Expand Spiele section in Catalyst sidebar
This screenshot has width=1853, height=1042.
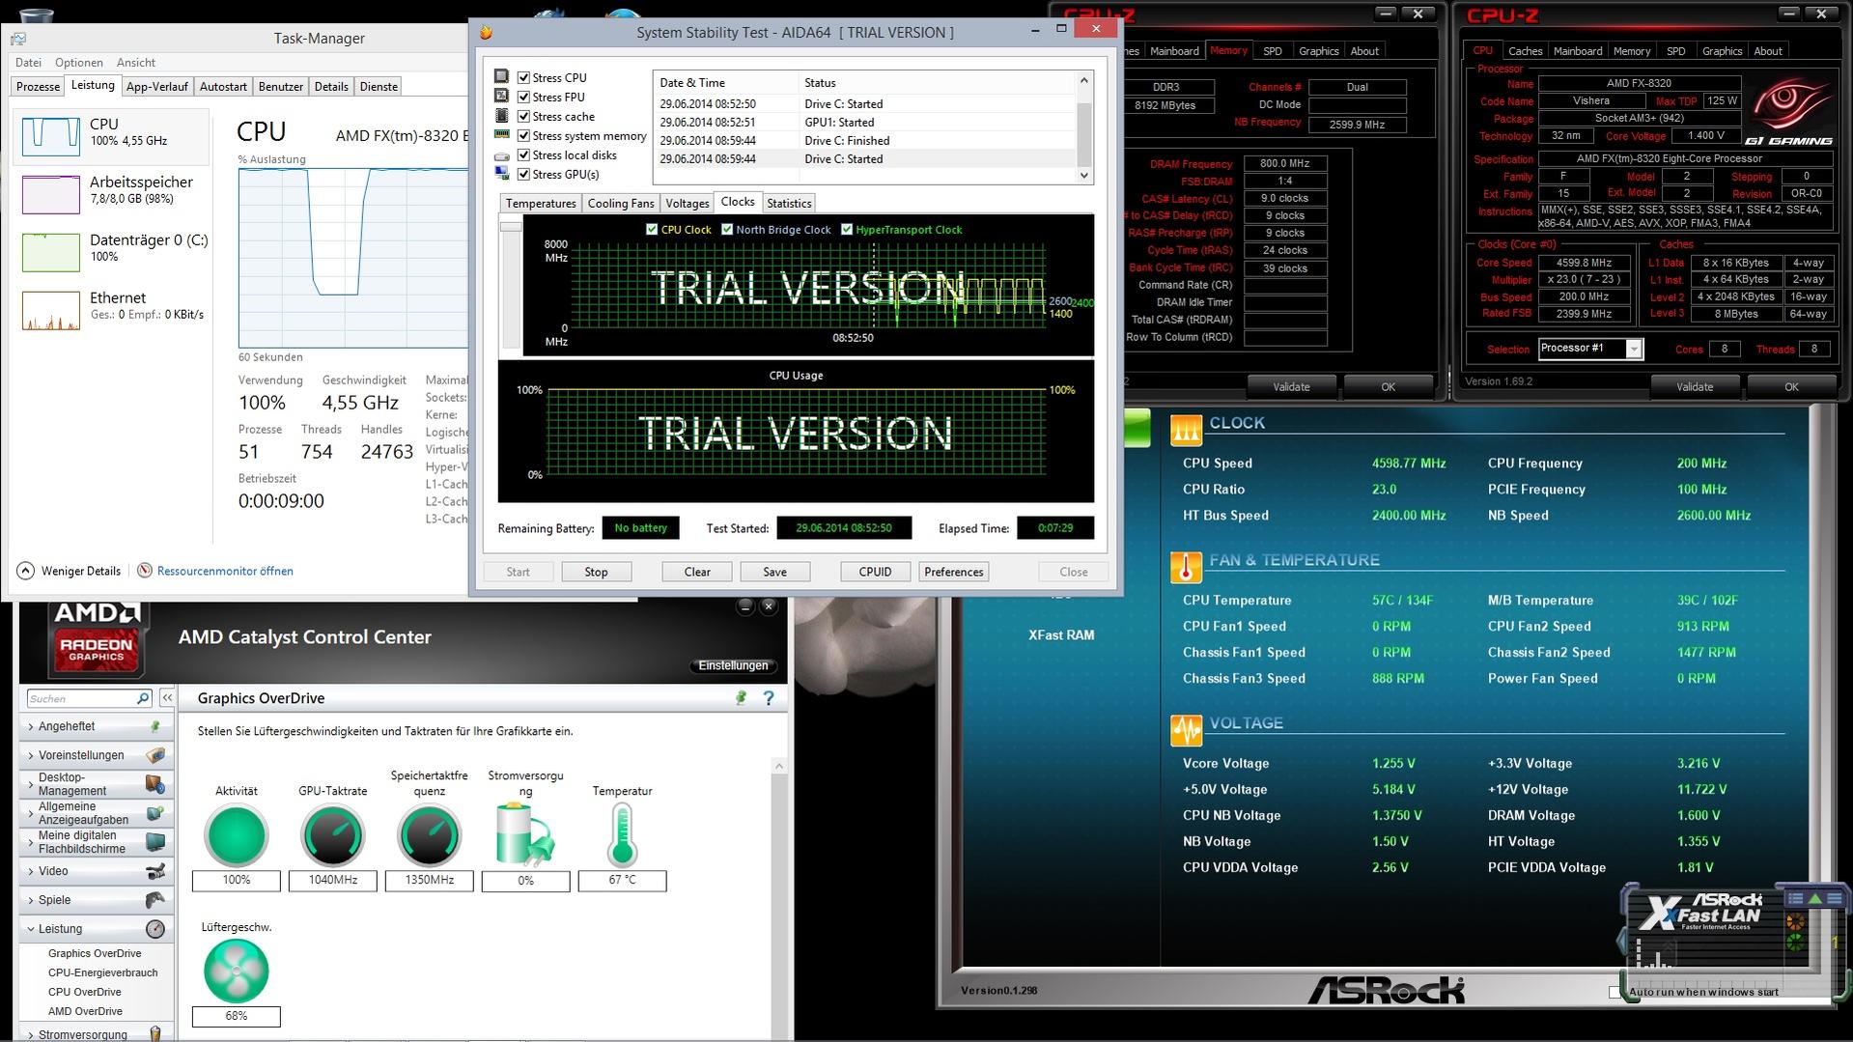[95, 900]
